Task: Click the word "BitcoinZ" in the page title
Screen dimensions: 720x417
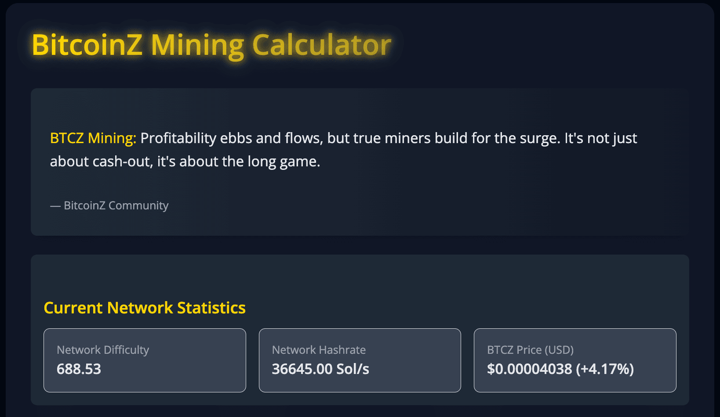Action: point(87,45)
